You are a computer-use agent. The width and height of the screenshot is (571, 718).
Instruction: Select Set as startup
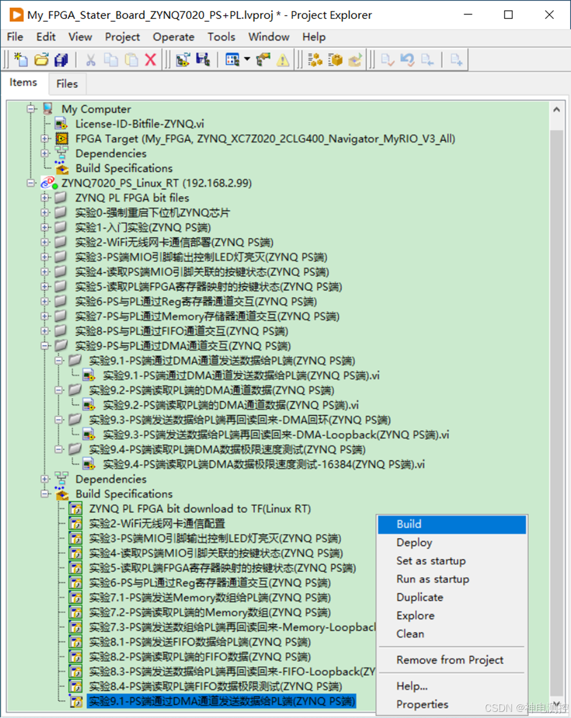452,561
